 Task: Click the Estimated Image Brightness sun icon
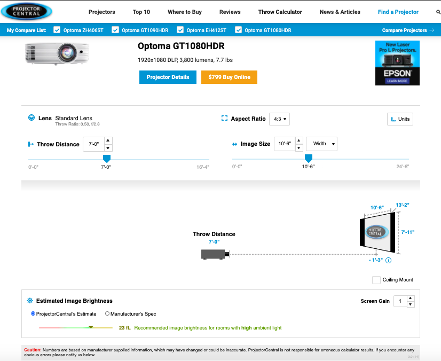click(x=30, y=301)
